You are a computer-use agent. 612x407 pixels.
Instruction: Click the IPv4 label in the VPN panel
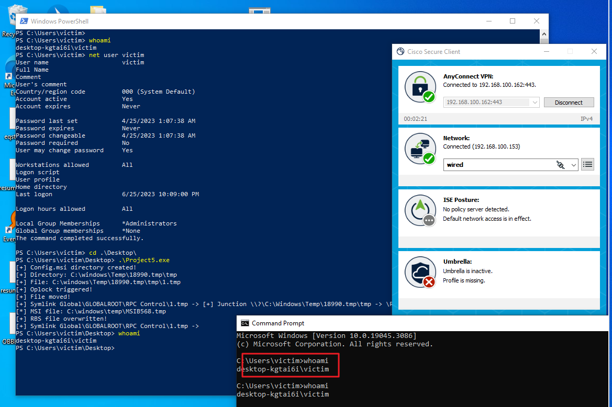[x=586, y=118]
